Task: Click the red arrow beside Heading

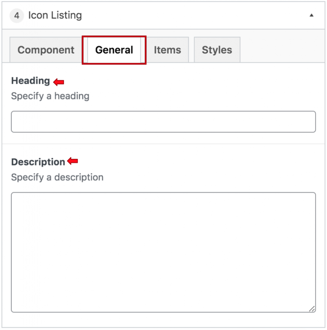Action: 59,82
